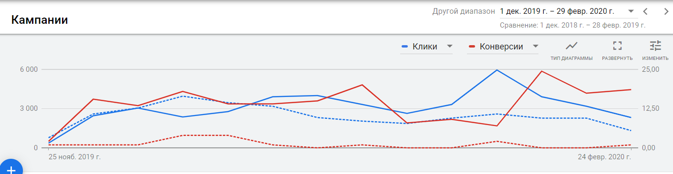Click the blue plus create button
The width and height of the screenshot is (673, 174).
pos(11,169)
